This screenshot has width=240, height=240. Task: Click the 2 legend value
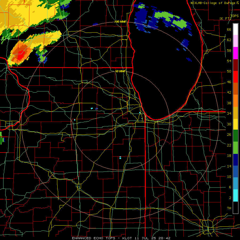pyautogui.click(x=230, y=198)
